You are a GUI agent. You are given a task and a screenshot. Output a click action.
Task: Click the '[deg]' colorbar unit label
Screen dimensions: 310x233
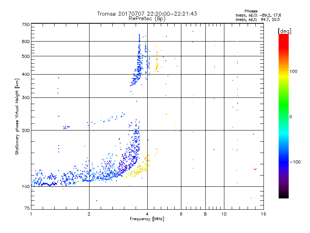pyautogui.click(x=284, y=31)
